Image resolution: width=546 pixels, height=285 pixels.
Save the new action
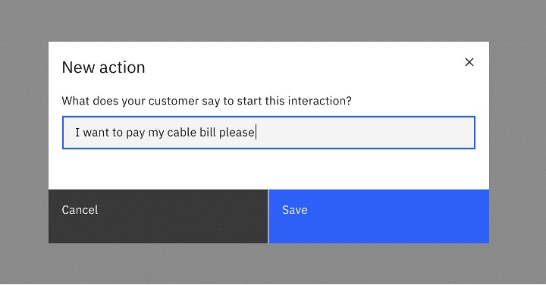pos(378,217)
